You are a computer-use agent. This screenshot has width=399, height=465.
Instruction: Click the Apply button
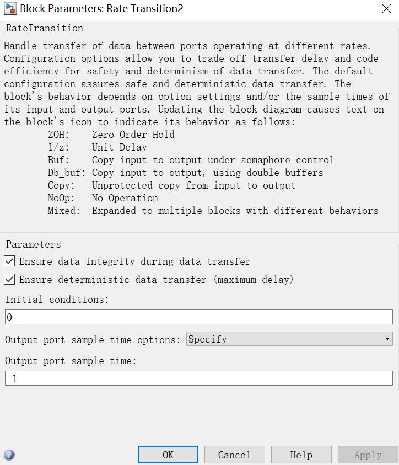(367, 454)
